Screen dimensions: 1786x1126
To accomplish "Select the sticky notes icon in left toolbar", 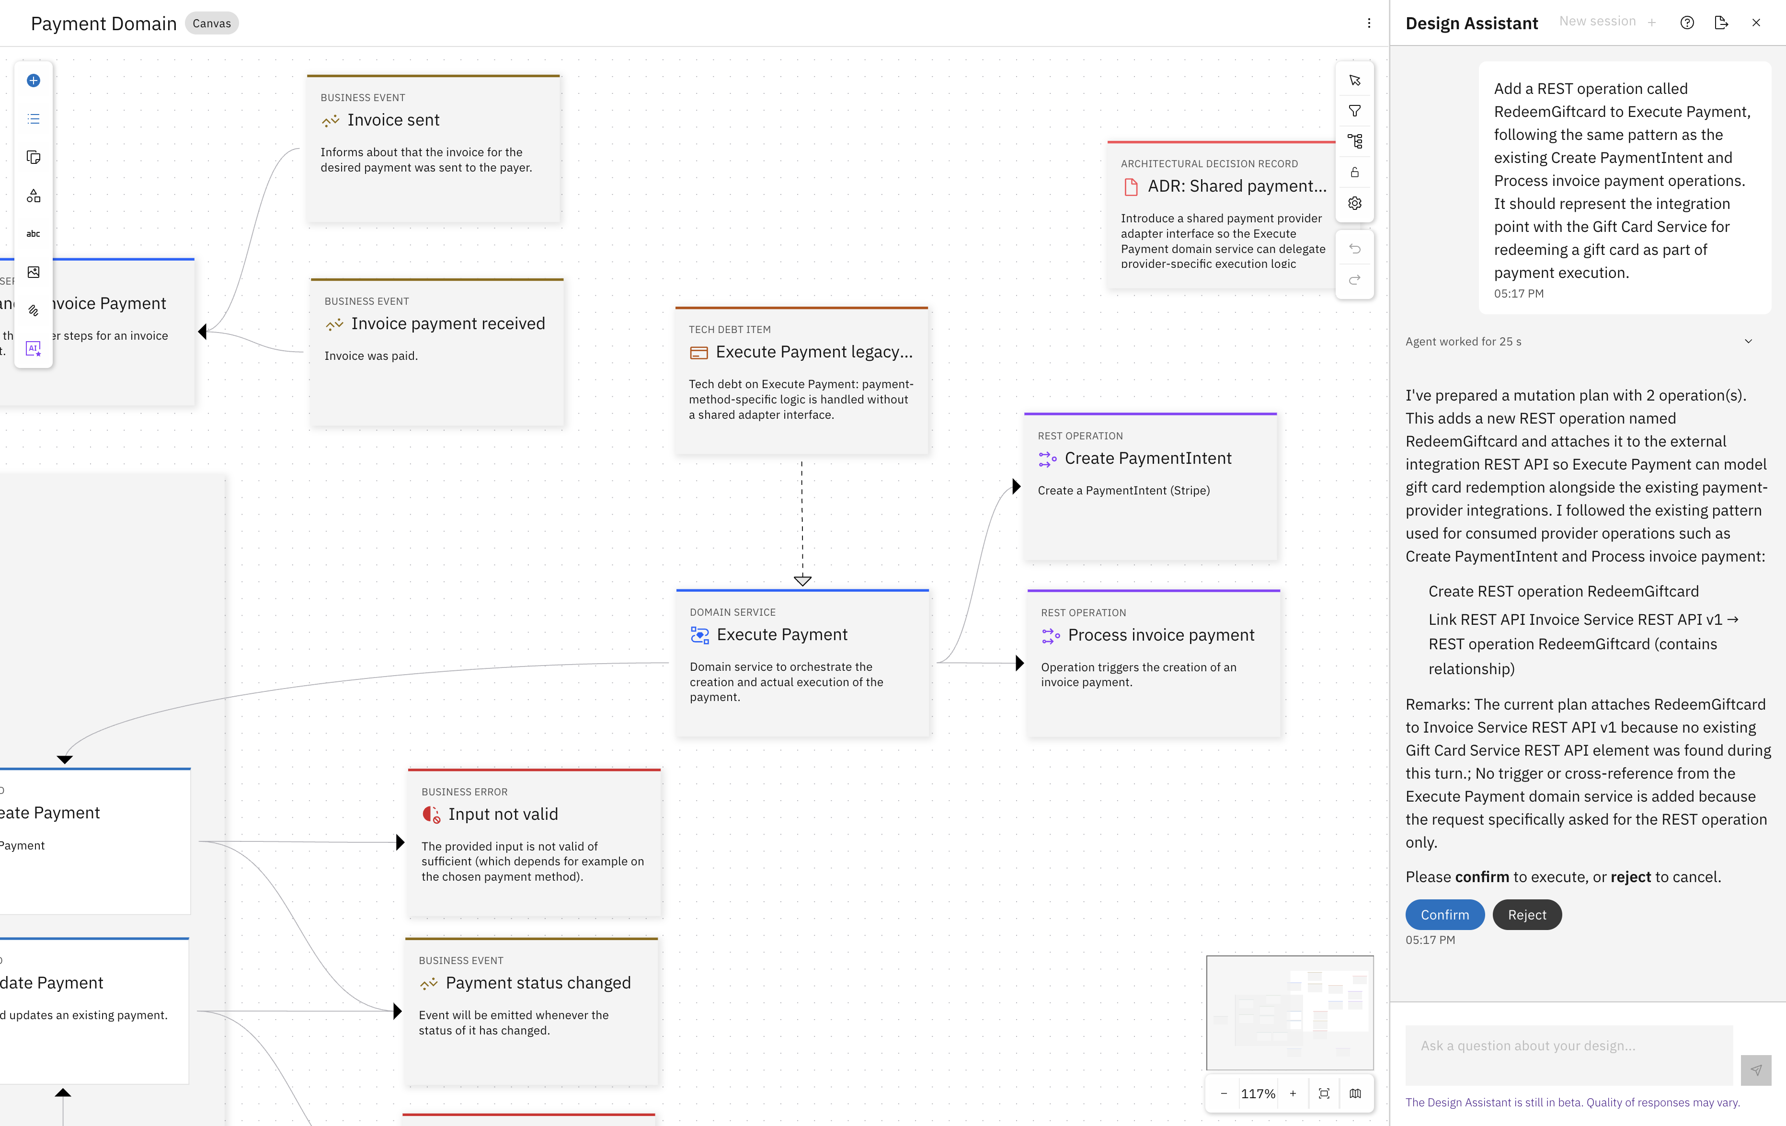I will [x=34, y=157].
